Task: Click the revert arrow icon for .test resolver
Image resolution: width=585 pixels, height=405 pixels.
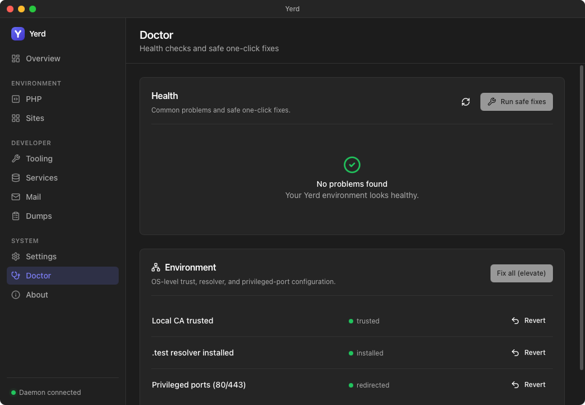Action: (515, 353)
